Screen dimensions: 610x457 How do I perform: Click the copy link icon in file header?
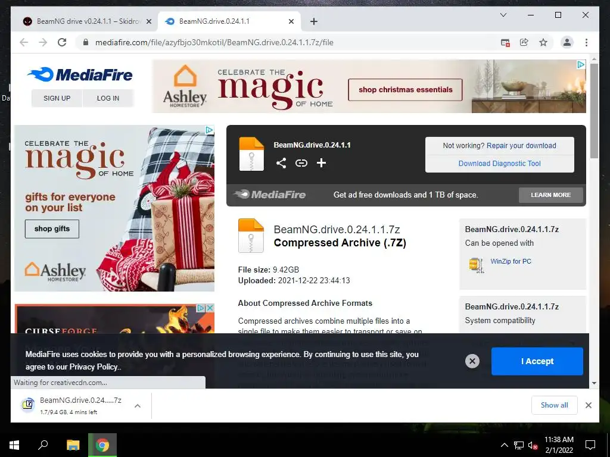(301, 163)
